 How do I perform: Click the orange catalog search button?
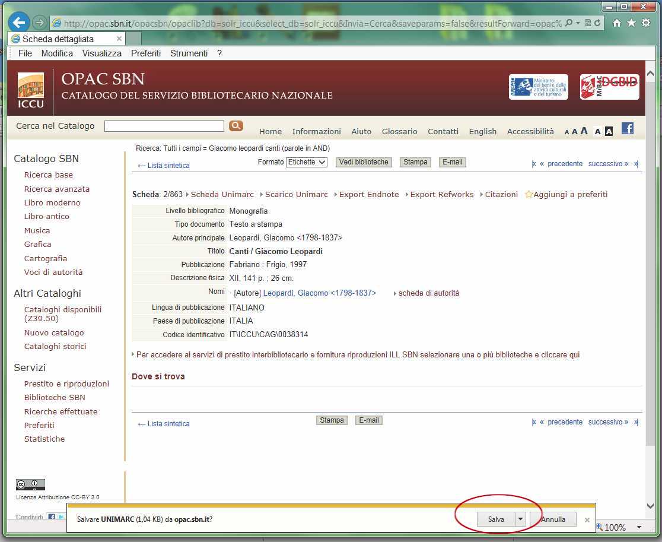(236, 125)
